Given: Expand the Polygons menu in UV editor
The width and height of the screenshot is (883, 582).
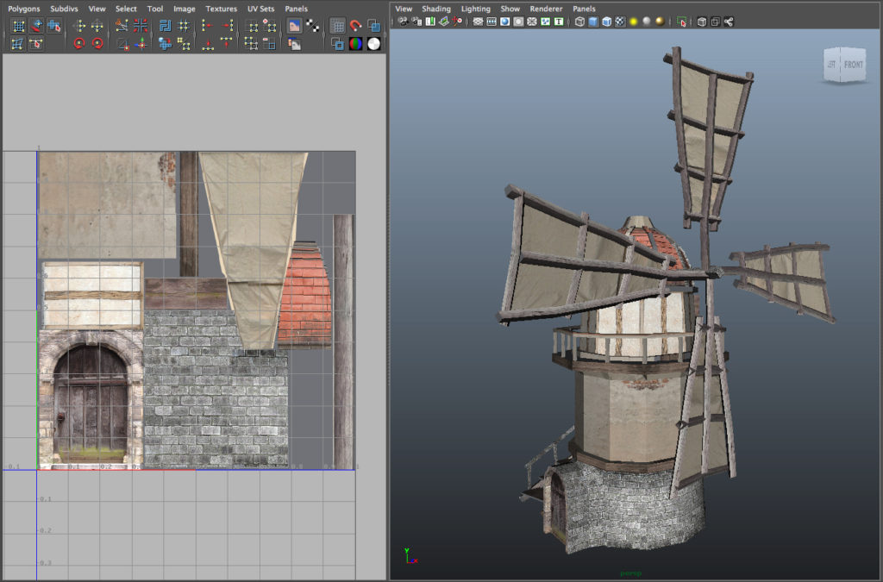Looking at the screenshot, I should 23,9.
